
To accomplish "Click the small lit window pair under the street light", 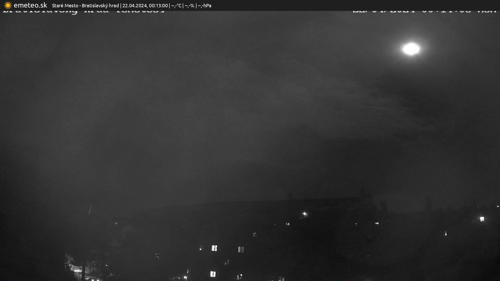I will click(287, 224).
